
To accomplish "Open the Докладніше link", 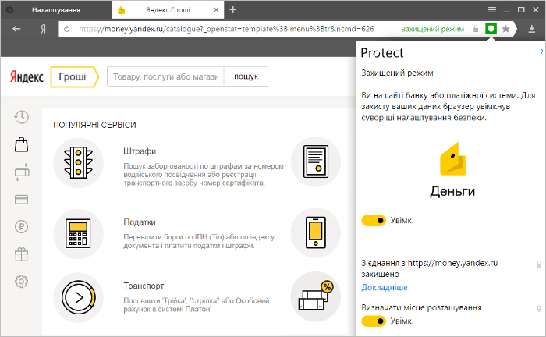I will click(385, 287).
